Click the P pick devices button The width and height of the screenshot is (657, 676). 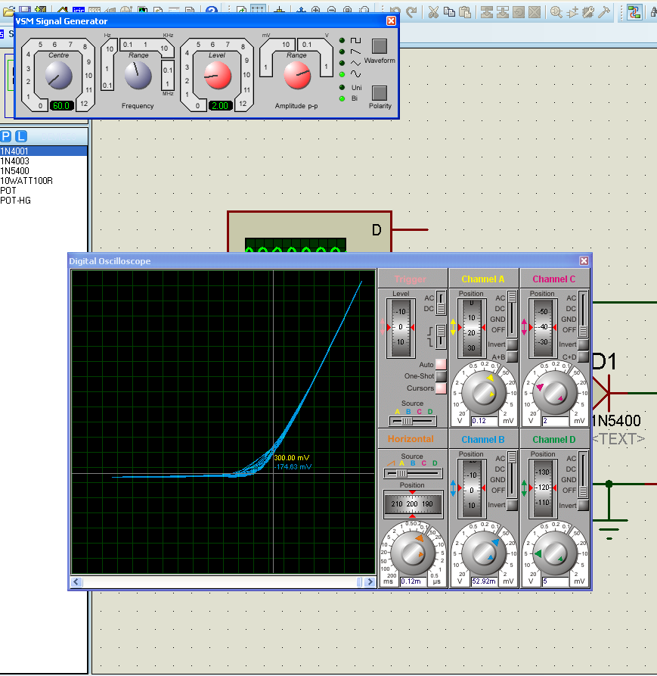pyautogui.click(x=6, y=136)
